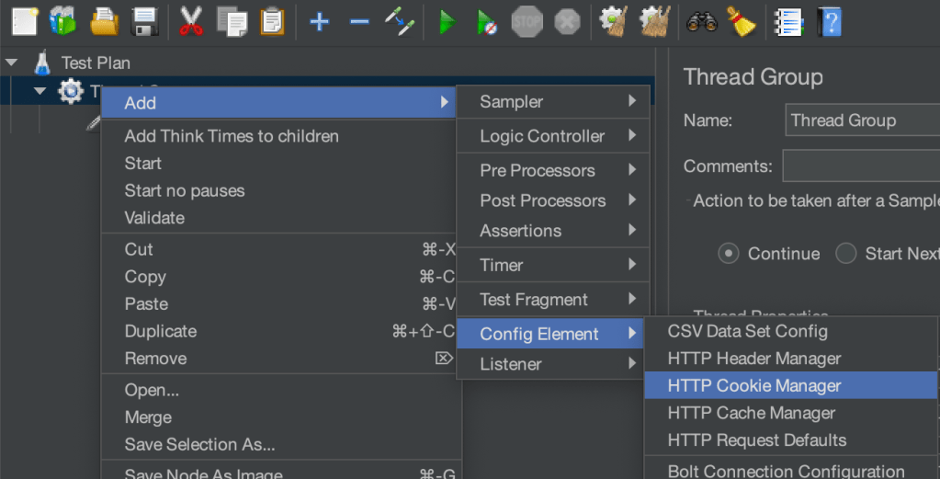The image size is (940, 479).
Task: Click the binoculars Search icon
Action: click(702, 21)
